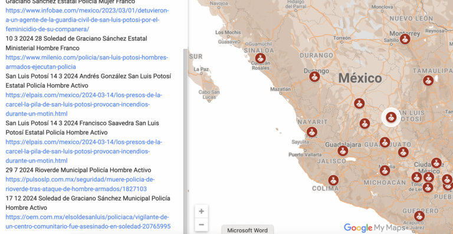Open the oem.com.mx elsoldesanluis vigilante link
This screenshot has width=453, height=234.
(88, 221)
